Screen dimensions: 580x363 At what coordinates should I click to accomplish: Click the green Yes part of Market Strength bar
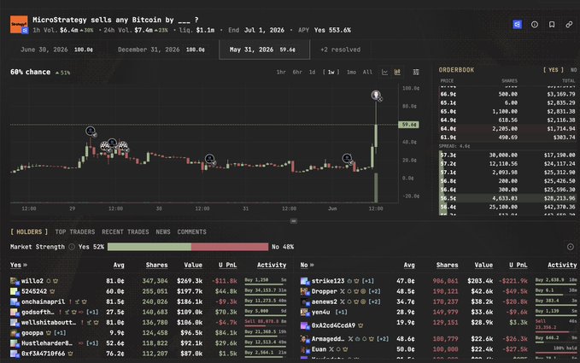point(149,247)
